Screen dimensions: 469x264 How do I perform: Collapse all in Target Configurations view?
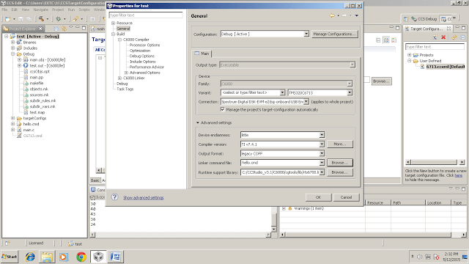pos(462,37)
